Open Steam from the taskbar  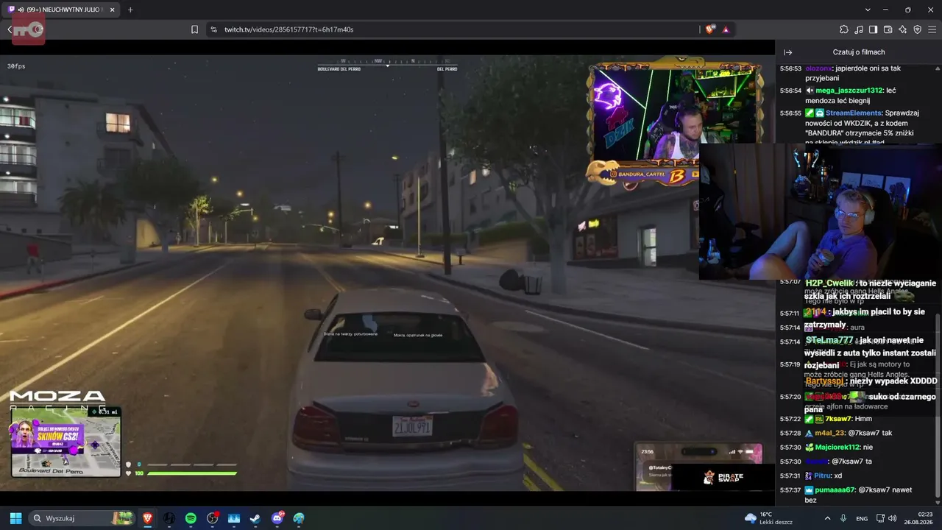(x=255, y=518)
